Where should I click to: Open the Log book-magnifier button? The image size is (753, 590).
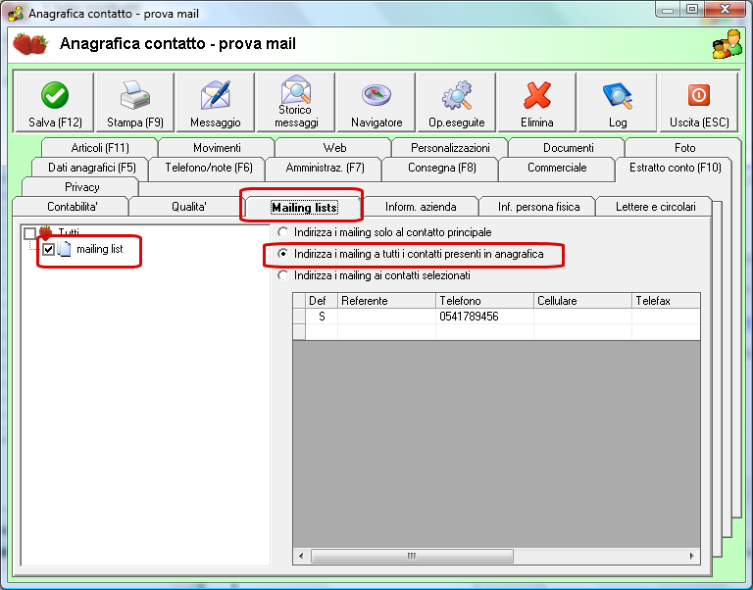coord(618,102)
